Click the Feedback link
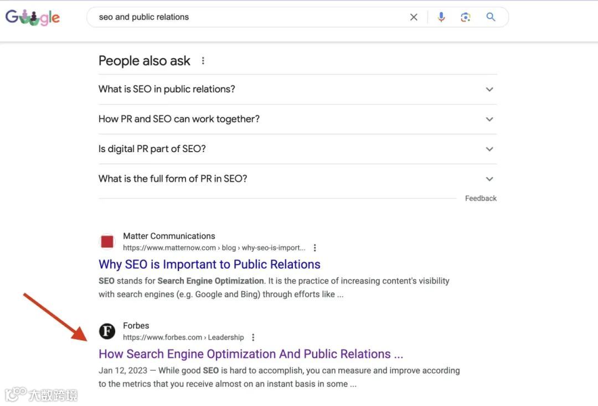598x406 pixels. [x=481, y=199]
